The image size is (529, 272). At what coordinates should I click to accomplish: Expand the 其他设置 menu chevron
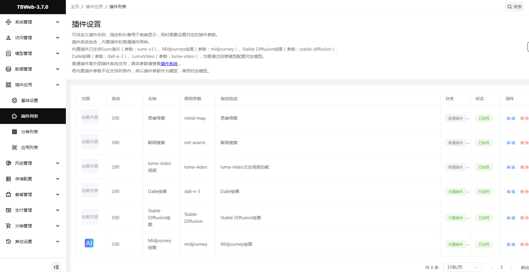tap(58, 242)
